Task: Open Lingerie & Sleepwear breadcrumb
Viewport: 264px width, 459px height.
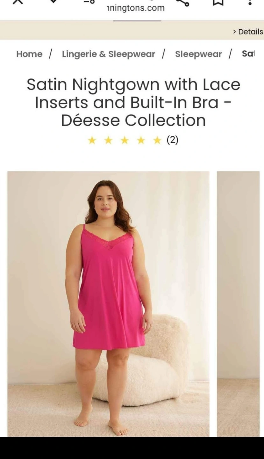Action: click(109, 54)
